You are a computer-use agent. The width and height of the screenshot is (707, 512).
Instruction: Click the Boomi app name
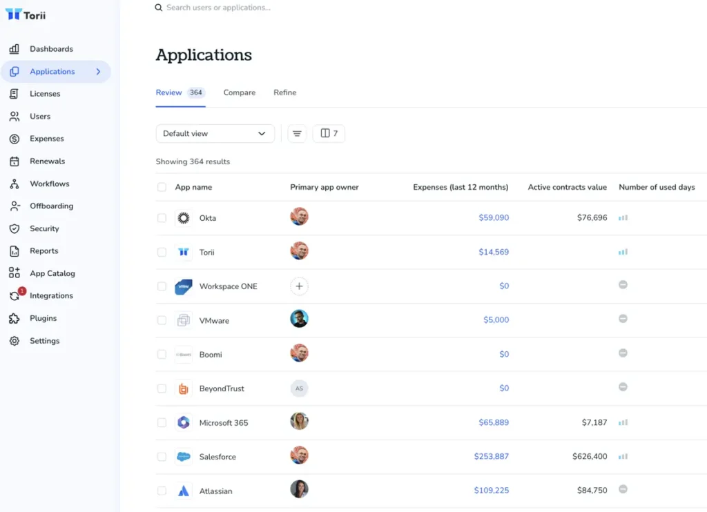coord(211,355)
